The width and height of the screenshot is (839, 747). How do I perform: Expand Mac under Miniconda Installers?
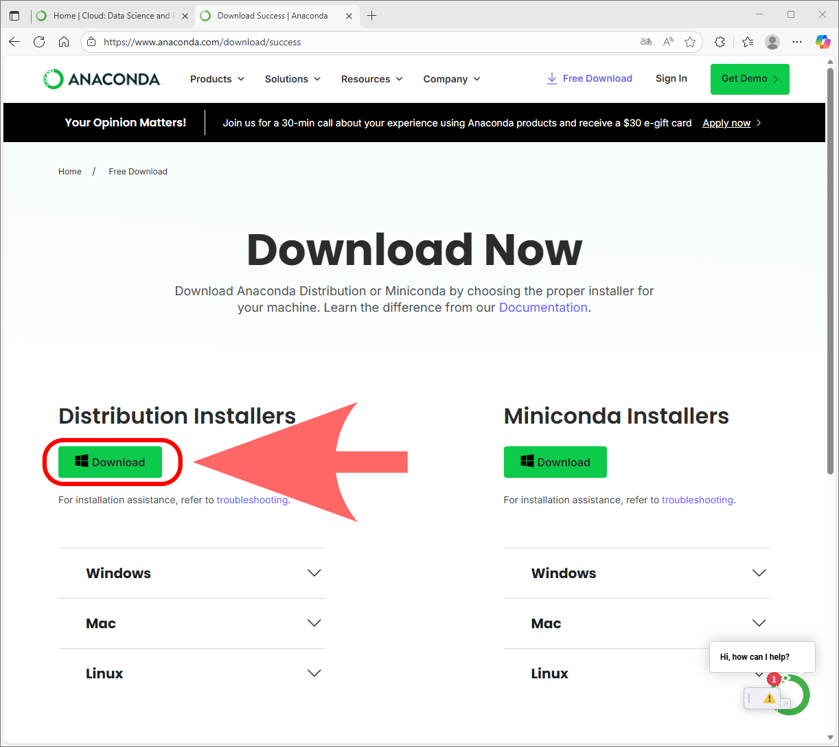[636, 623]
